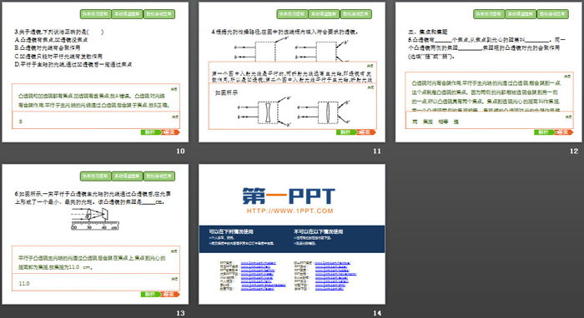
Task: Click 第一PPT logo on slide 14
Action: pyautogui.click(x=289, y=196)
